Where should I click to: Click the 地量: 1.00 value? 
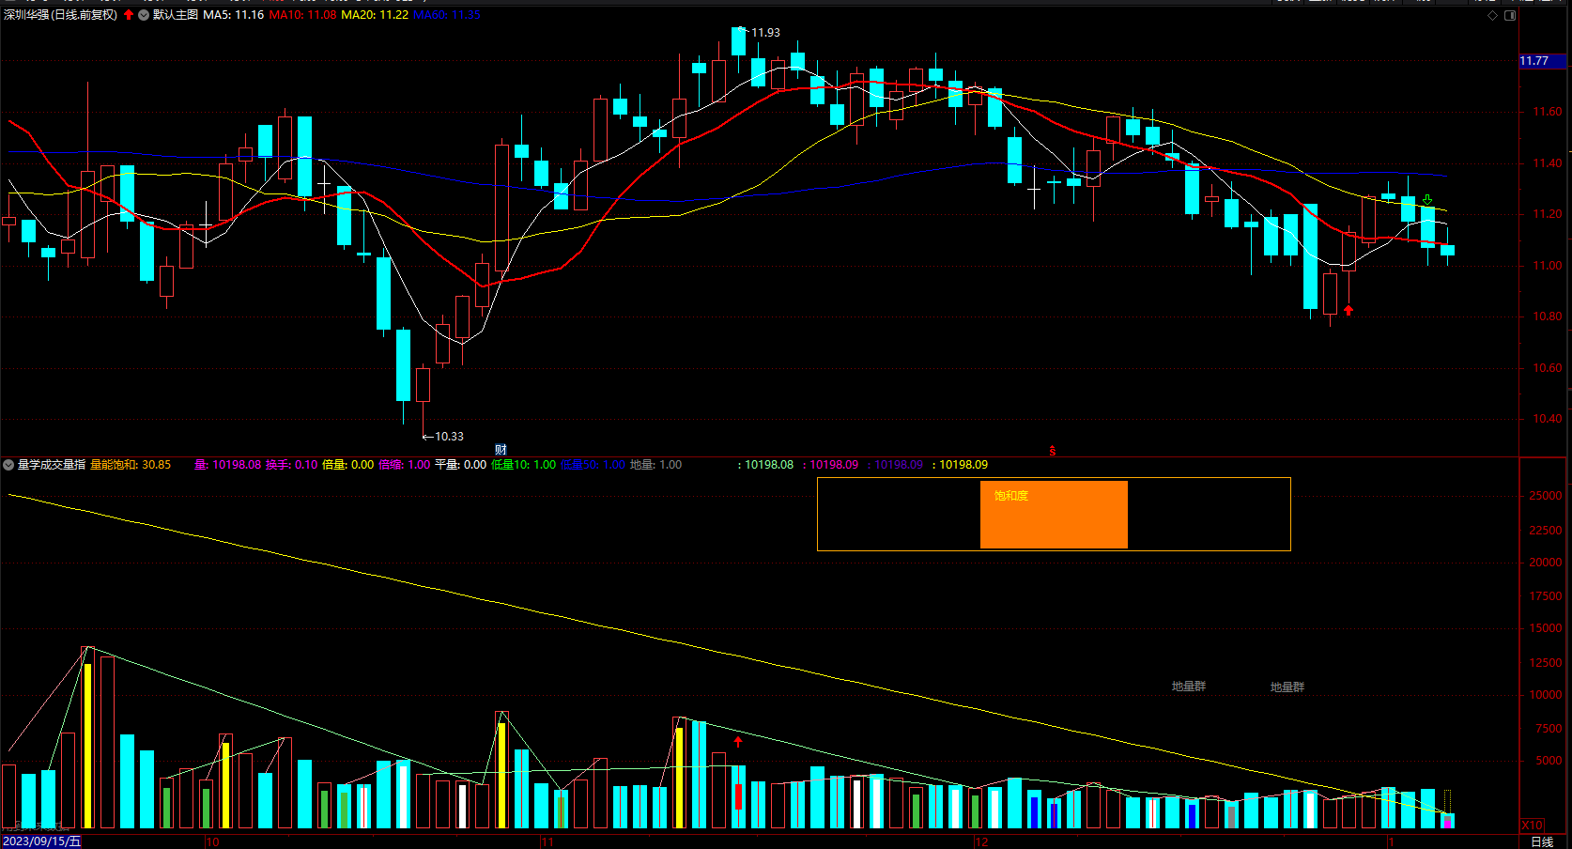click(656, 465)
